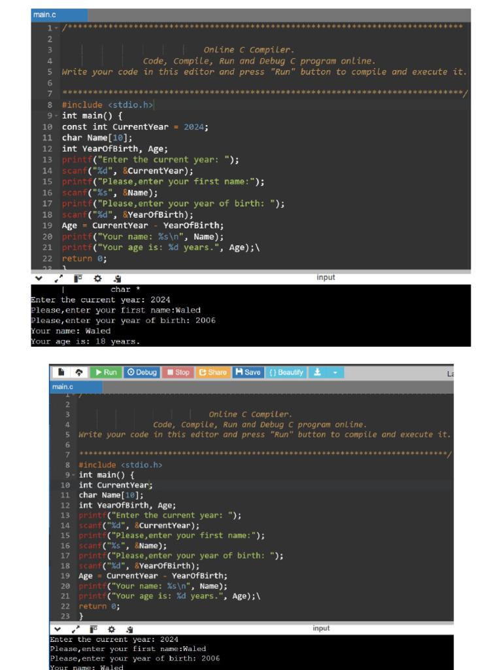Fold the comment block at line 1 in the upper editor
Image resolution: width=502 pixels, height=670 pixels.
pyautogui.click(x=56, y=28)
